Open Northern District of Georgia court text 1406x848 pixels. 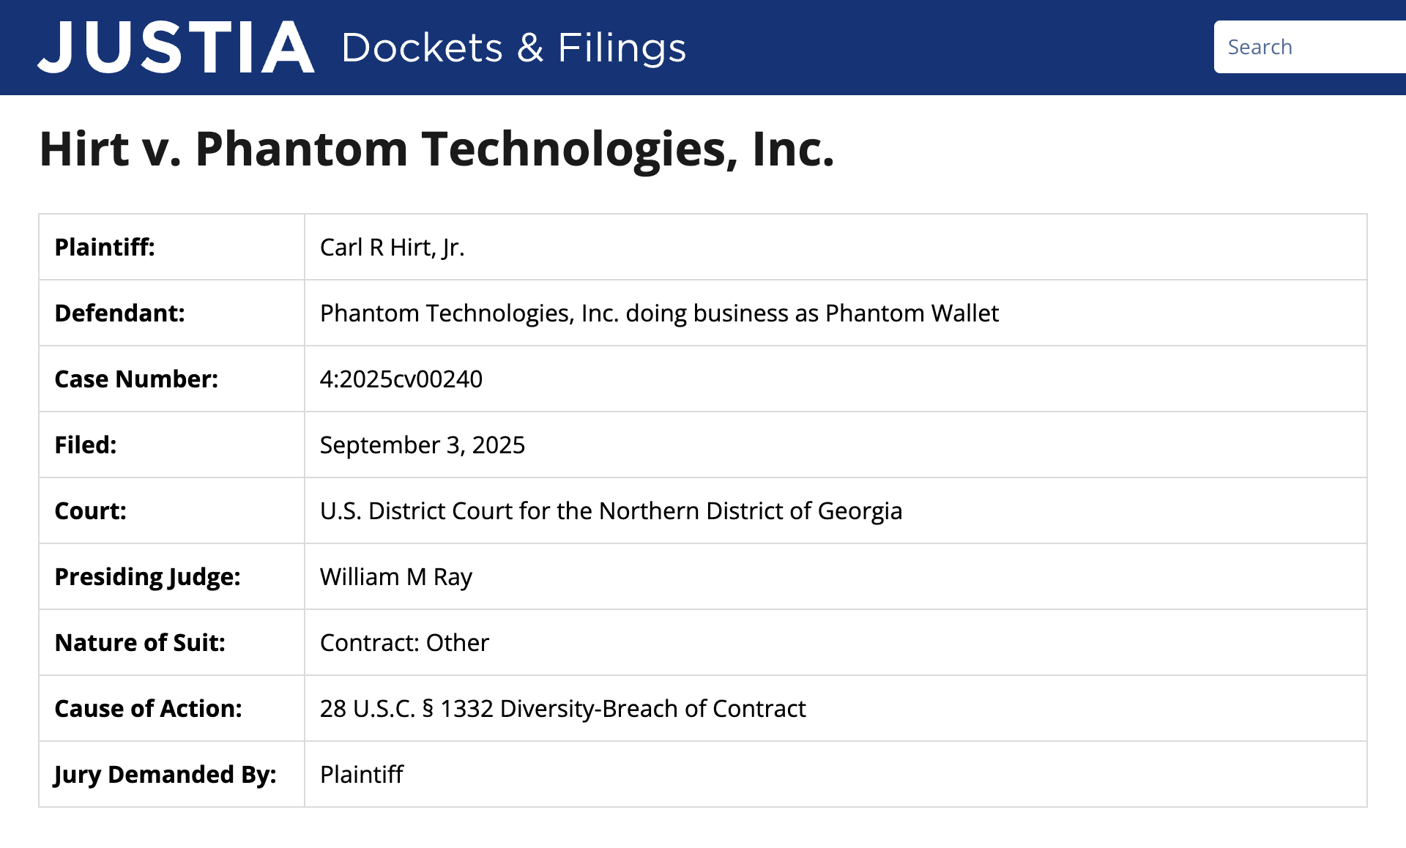tap(610, 511)
